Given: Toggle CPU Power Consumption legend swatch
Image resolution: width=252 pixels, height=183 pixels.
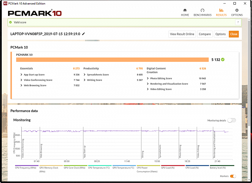Looking at the screenshot, I should [148, 166].
